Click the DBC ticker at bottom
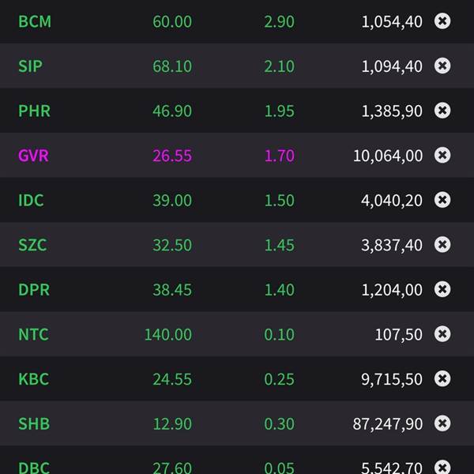The height and width of the screenshot is (474, 474). click(34, 466)
